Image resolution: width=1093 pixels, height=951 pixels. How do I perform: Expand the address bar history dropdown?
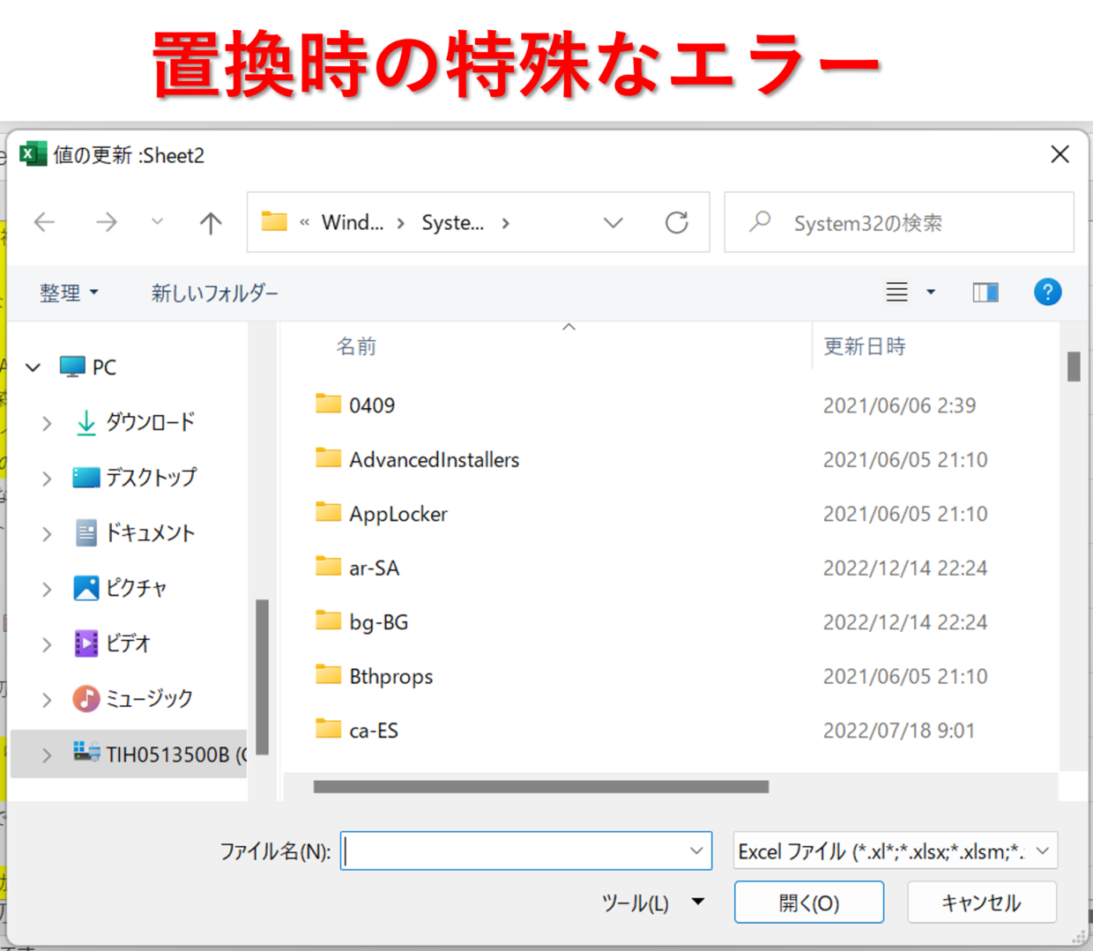tap(613, 223)
